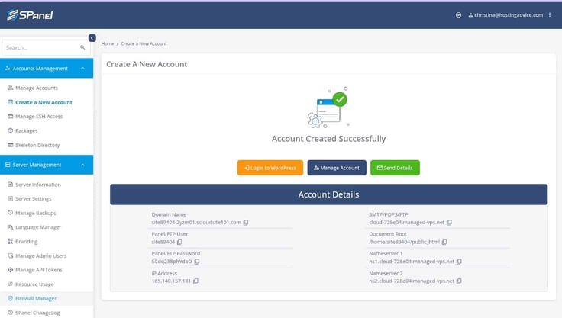Open Branding settings
This screenshot has height=318, width=562.
coord(26,242)
